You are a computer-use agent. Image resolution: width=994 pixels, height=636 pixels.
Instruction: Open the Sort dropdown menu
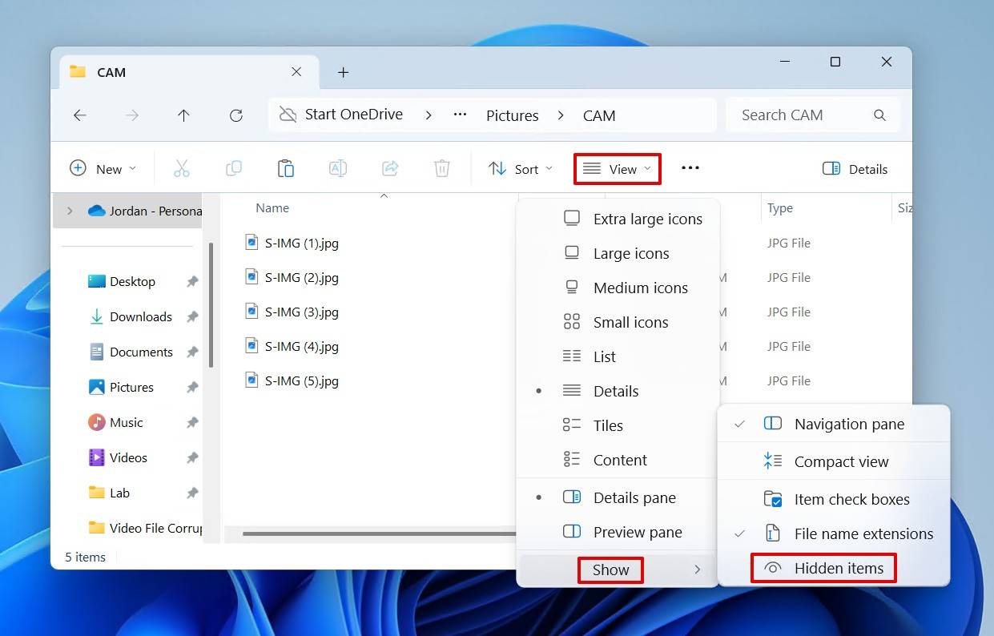pyautogui.click(x=521, y=169)
